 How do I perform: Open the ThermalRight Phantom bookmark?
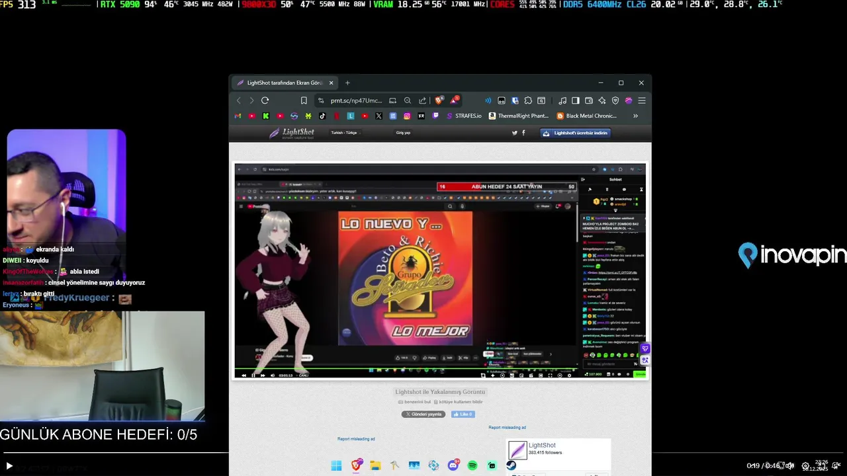coord(520,116)
